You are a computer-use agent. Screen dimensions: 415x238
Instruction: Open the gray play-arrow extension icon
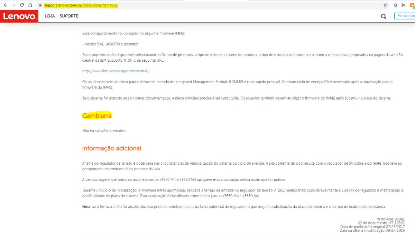pos(404,5)
